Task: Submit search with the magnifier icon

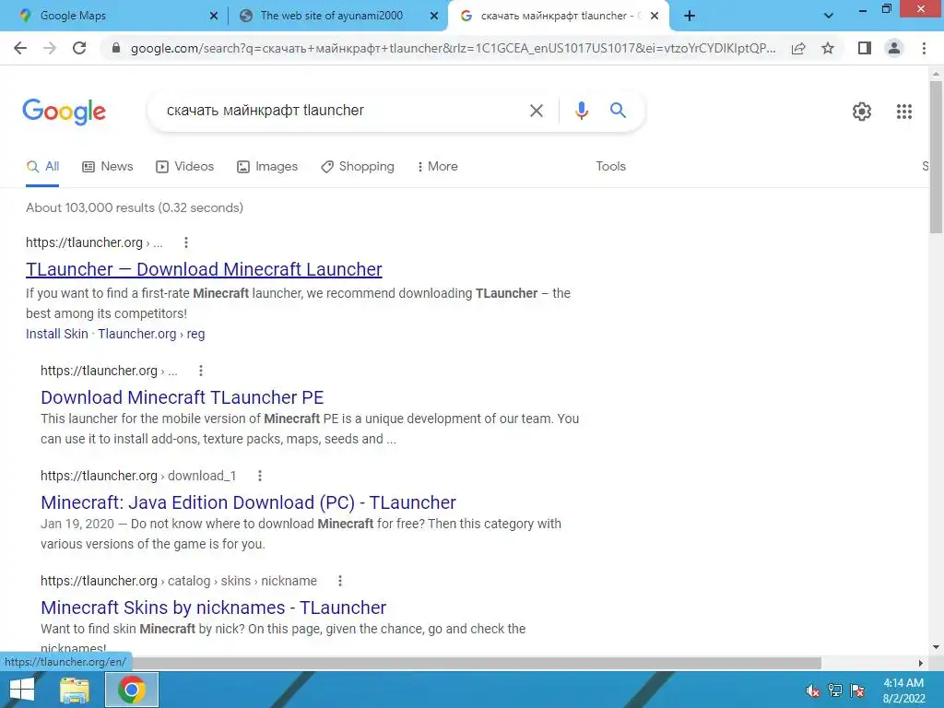Action: point(618,111)
